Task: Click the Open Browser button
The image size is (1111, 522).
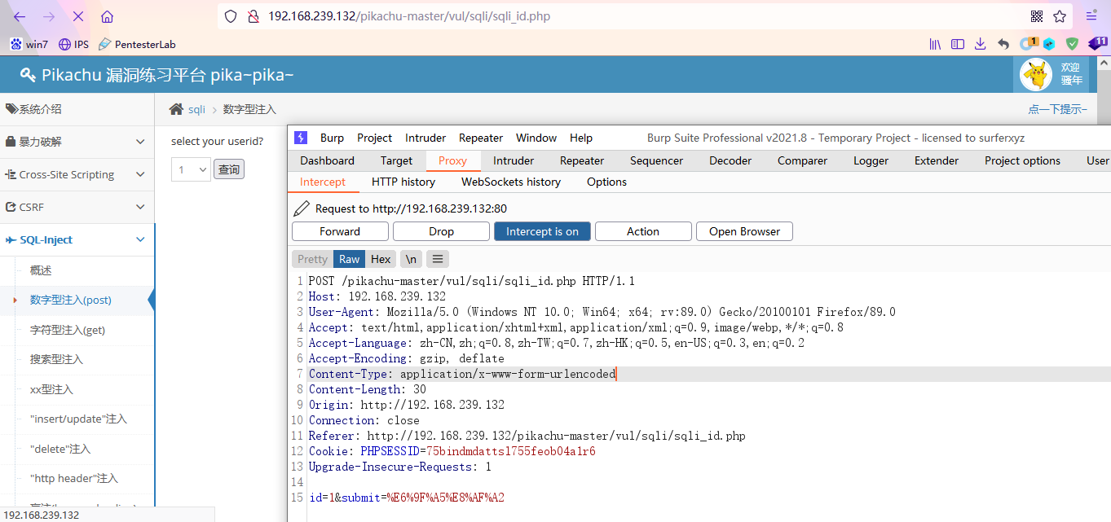Action: [x=744, y=231]
